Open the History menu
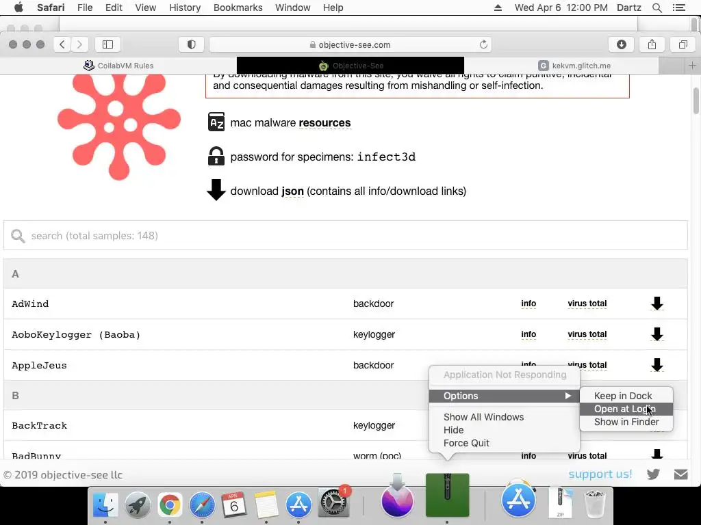The height and width of the screenshot is (525, 701). pos(185,8)
